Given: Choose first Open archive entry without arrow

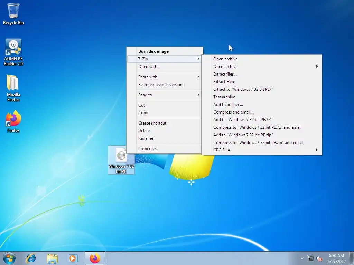Looking at the screenshot, I should (261, 59).
